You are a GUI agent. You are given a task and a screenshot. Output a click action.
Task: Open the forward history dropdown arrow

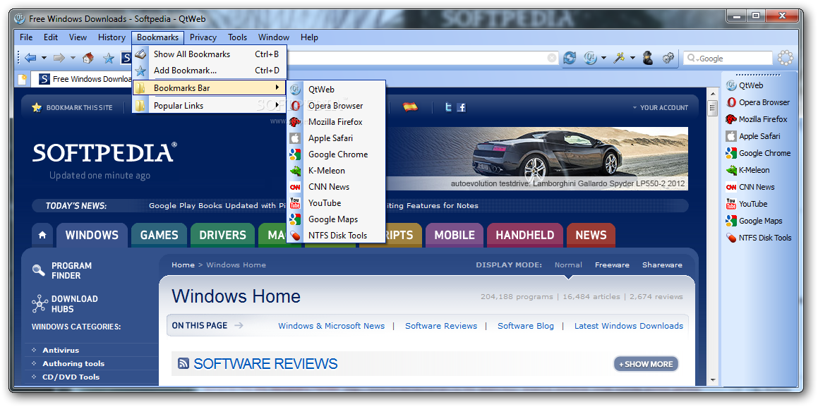(73, 58)
